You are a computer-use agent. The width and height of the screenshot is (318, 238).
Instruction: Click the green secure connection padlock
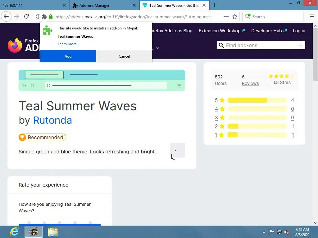coord(51,17)
